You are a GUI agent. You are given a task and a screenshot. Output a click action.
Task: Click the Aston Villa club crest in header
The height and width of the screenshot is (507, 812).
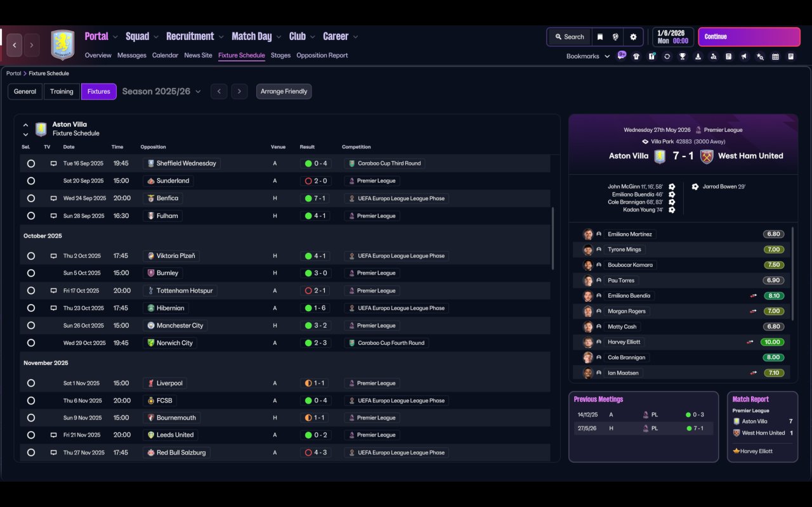(x=62, y=45)
